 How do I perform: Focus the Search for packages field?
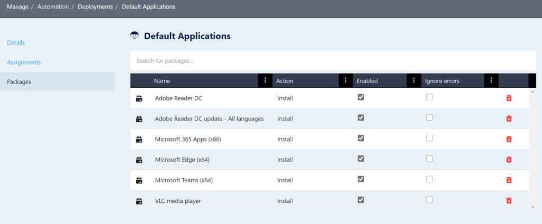click(x=332, y=61)
